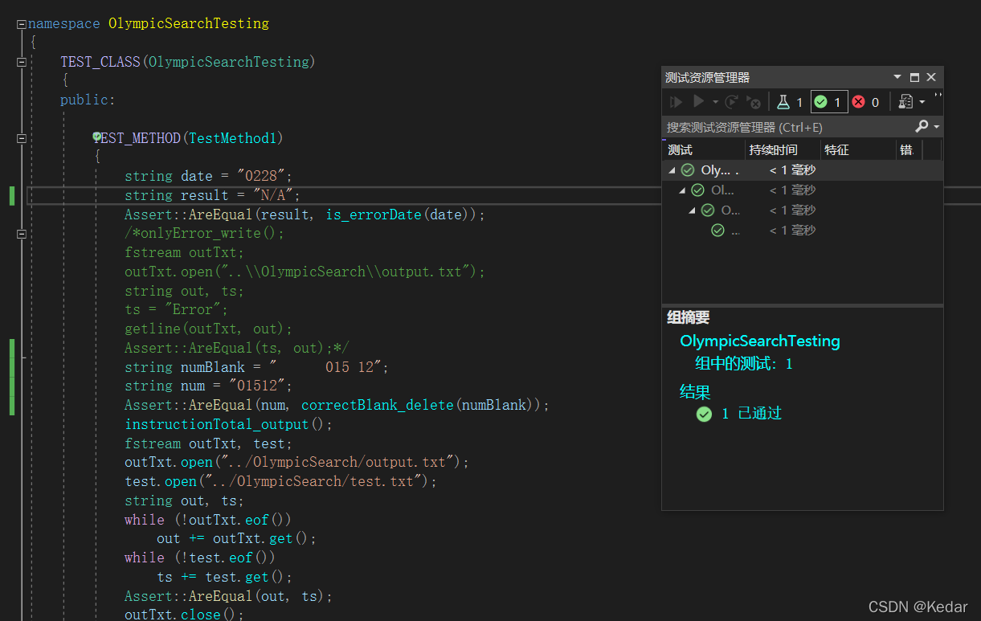
Task: Click the while (!test.eof()) line
Action: pos(200,558)
